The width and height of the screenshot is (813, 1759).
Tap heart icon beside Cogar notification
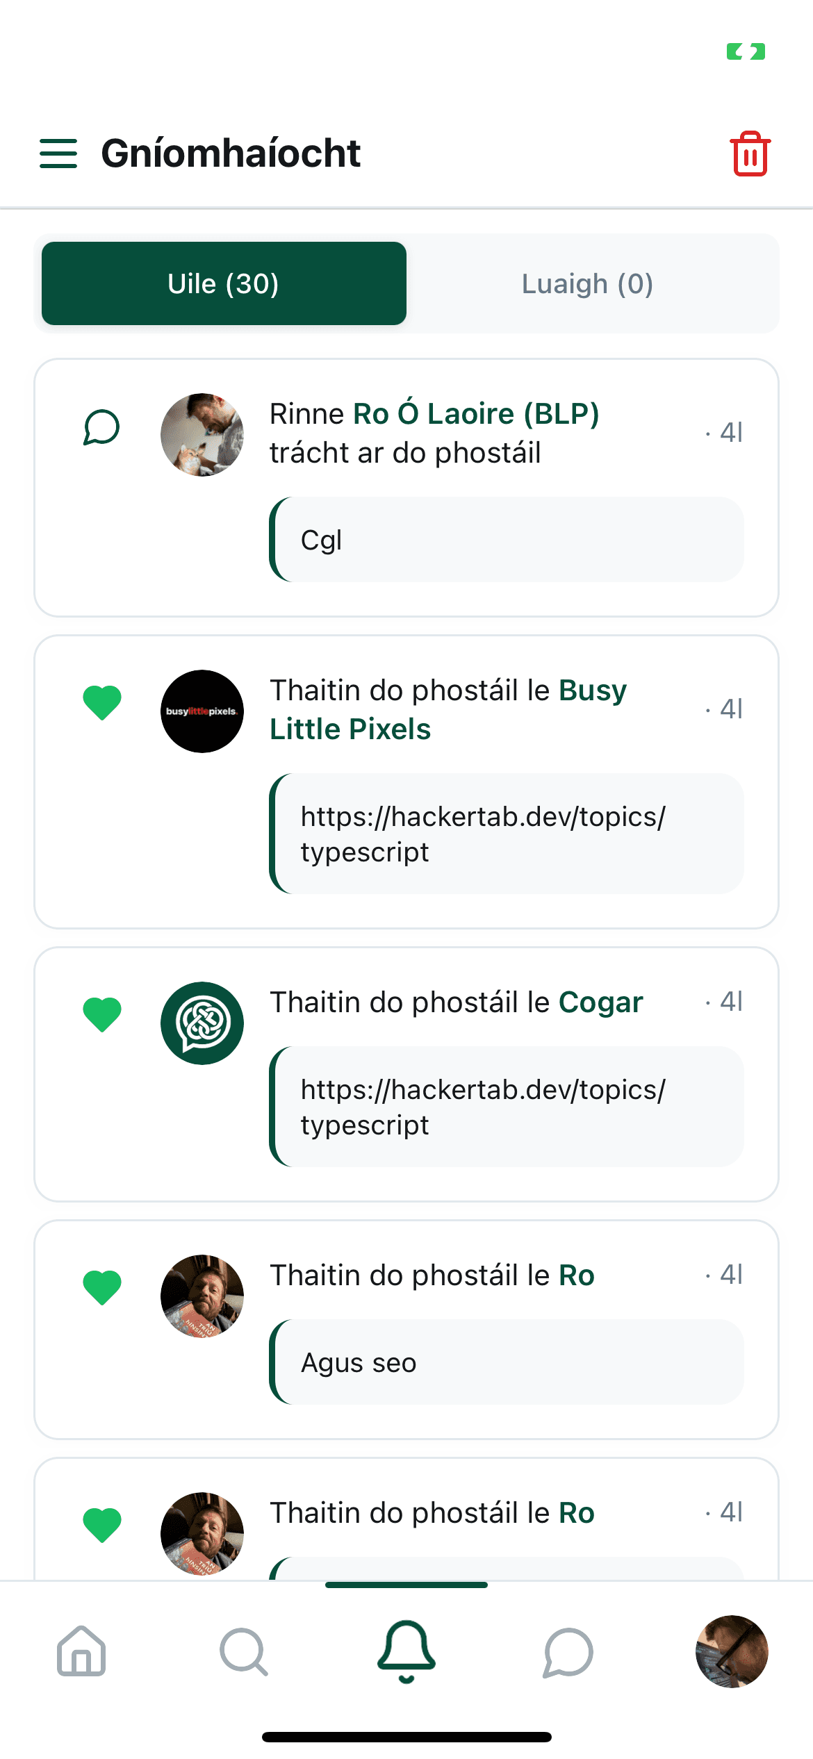click(102, 1014)
